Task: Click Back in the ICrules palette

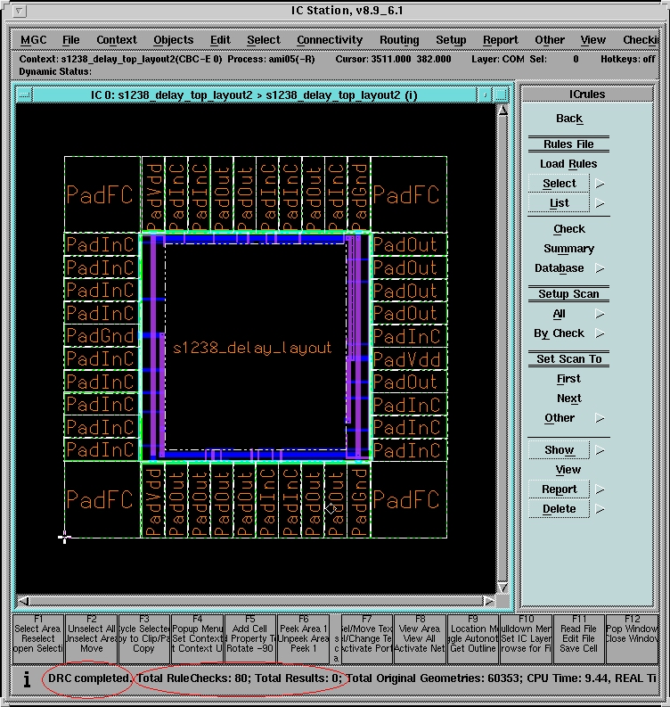Action: (x=568, y=119)
